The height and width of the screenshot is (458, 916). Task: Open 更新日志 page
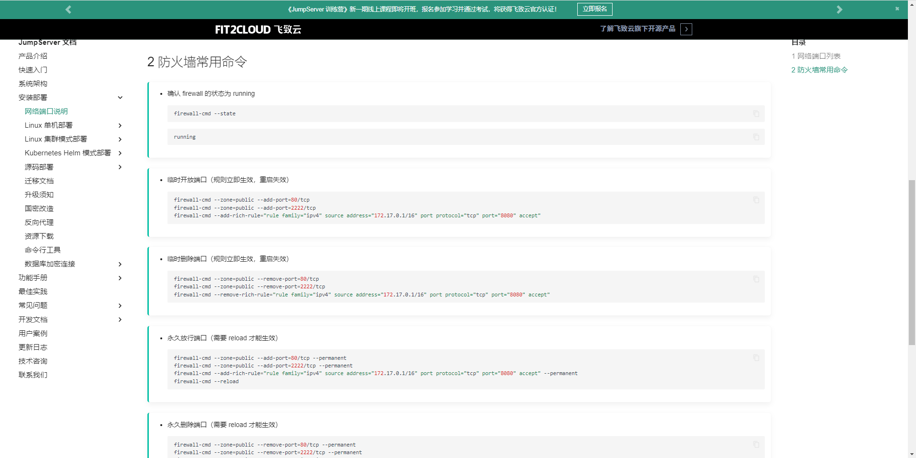(33, 347)
